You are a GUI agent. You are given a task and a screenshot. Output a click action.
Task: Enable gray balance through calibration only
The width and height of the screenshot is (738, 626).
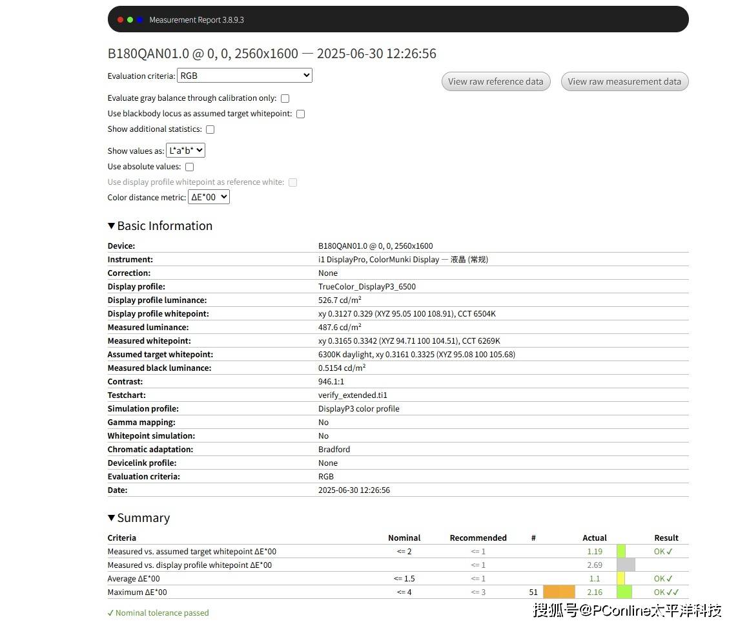click(285, 99)
